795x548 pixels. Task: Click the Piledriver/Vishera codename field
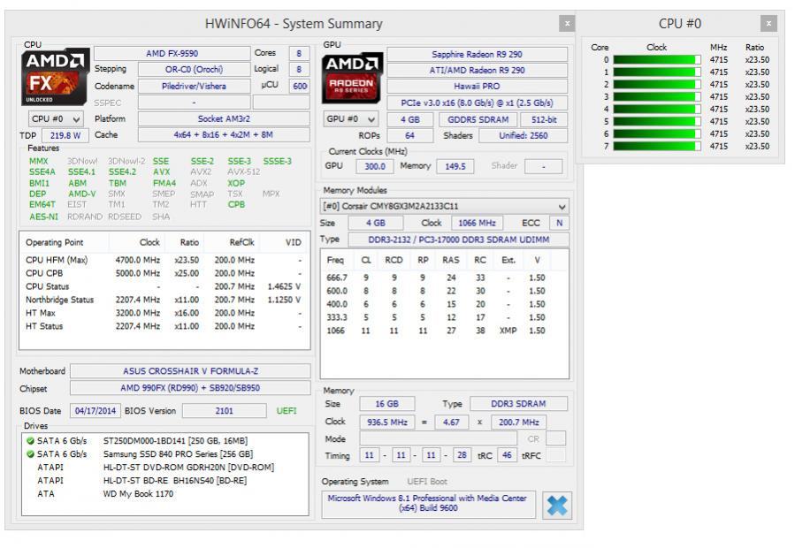tap(195, 87)
